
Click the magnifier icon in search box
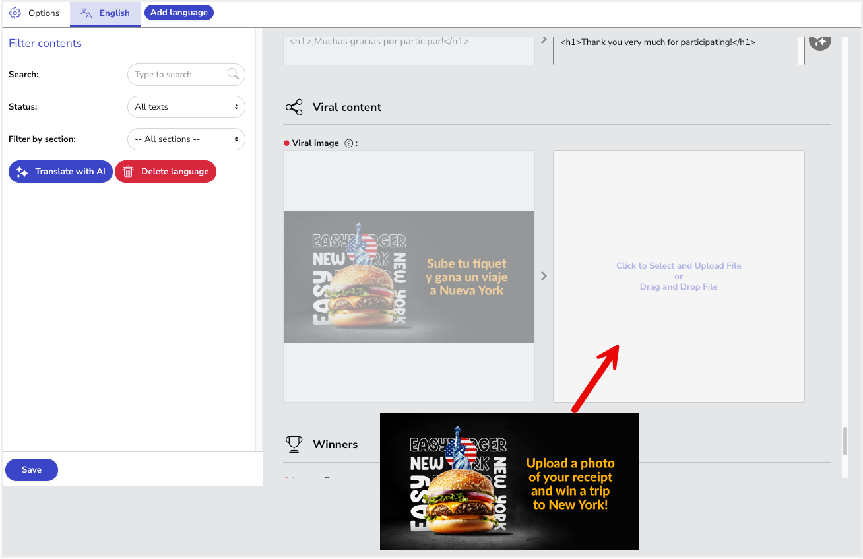233,74
